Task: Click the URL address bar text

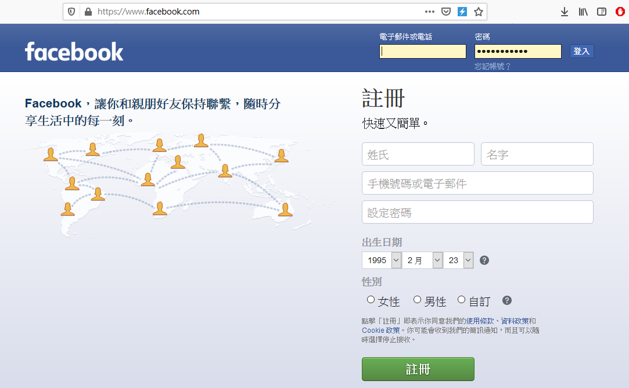Action: [149, 12]
